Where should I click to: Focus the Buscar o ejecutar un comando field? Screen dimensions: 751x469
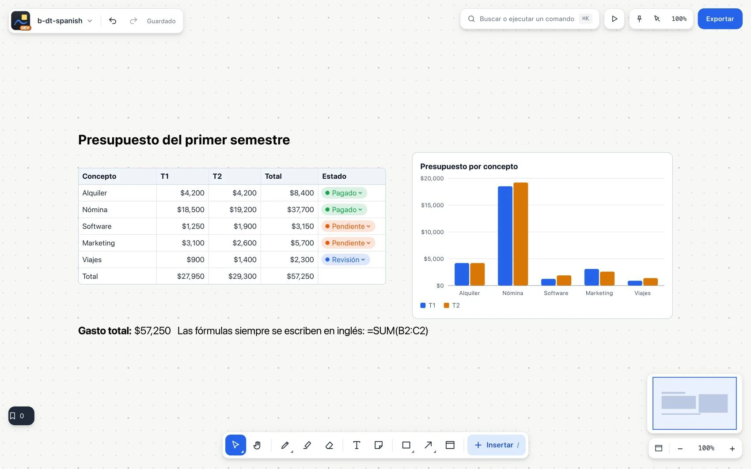tap(530, 19)
